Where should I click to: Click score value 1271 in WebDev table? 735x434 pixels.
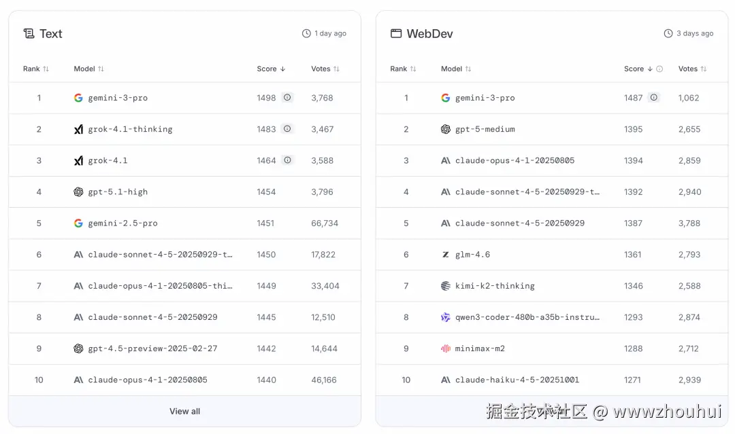[632, 380]
